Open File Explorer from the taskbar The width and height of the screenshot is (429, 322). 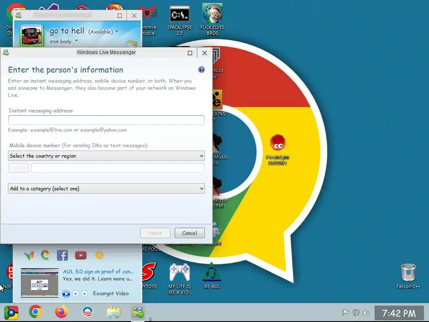coord(114,312)
